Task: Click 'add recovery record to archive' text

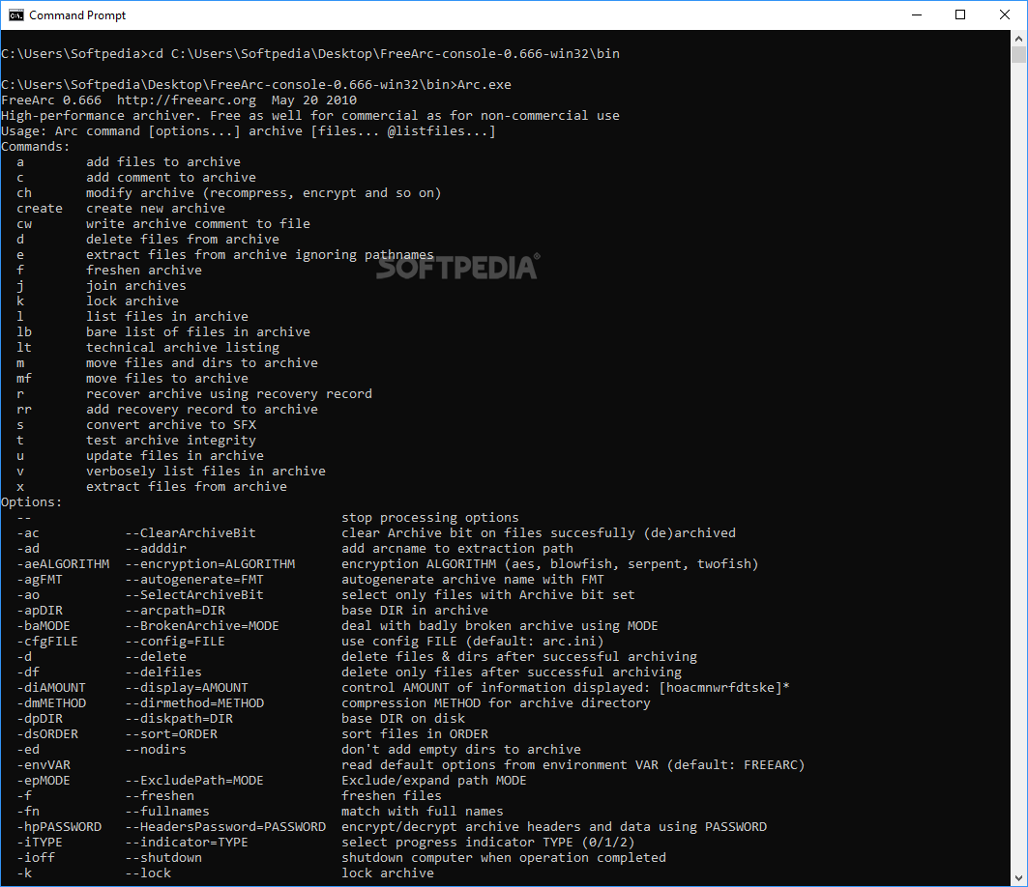Action: (202, 410)
